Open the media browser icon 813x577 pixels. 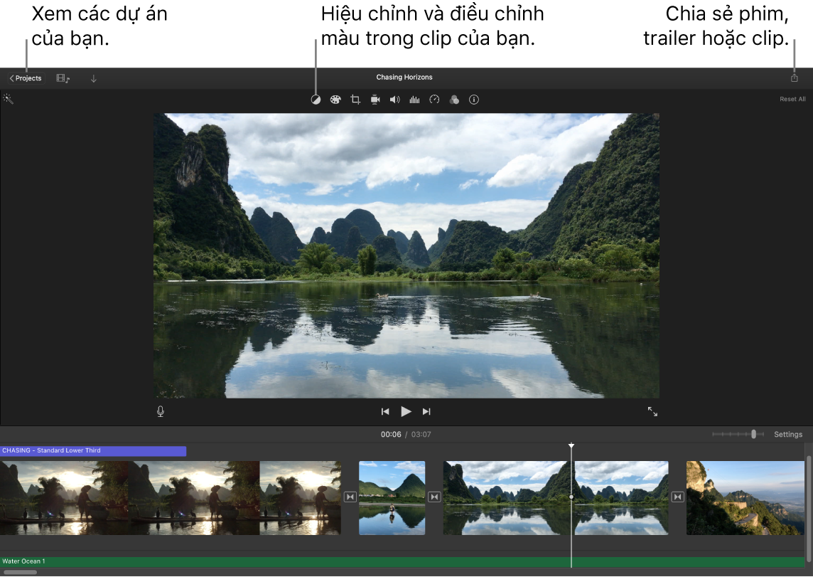(x=63, y=78)
